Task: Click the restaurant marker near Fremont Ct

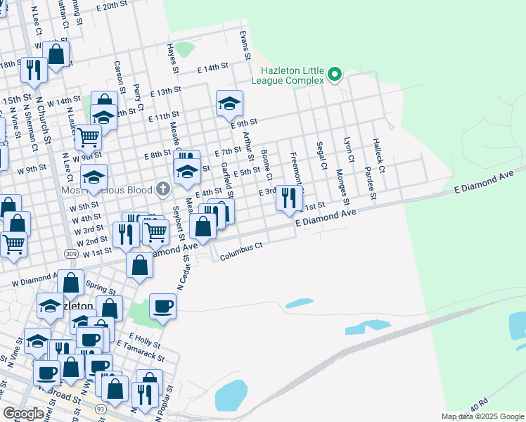Action: tap(289, 199)
